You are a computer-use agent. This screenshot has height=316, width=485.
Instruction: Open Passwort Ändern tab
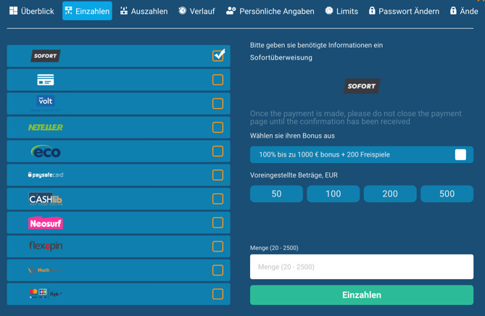click(x=404, y=11)
